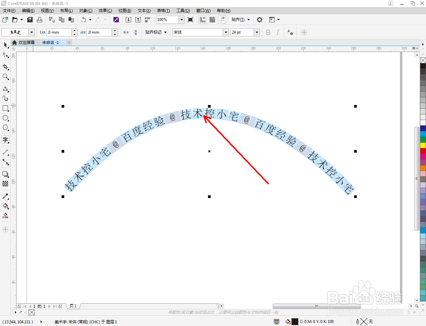This screenshot has height=326, width=426.
Task: Select the Smart Fill tool
Action: [x=5, y=216]
